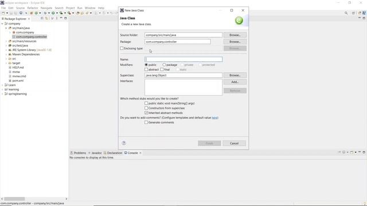Close the New Java Class dialog
The height and width of the screenshot is (206, 367).
pyautogui.click(x=243, y=10)
